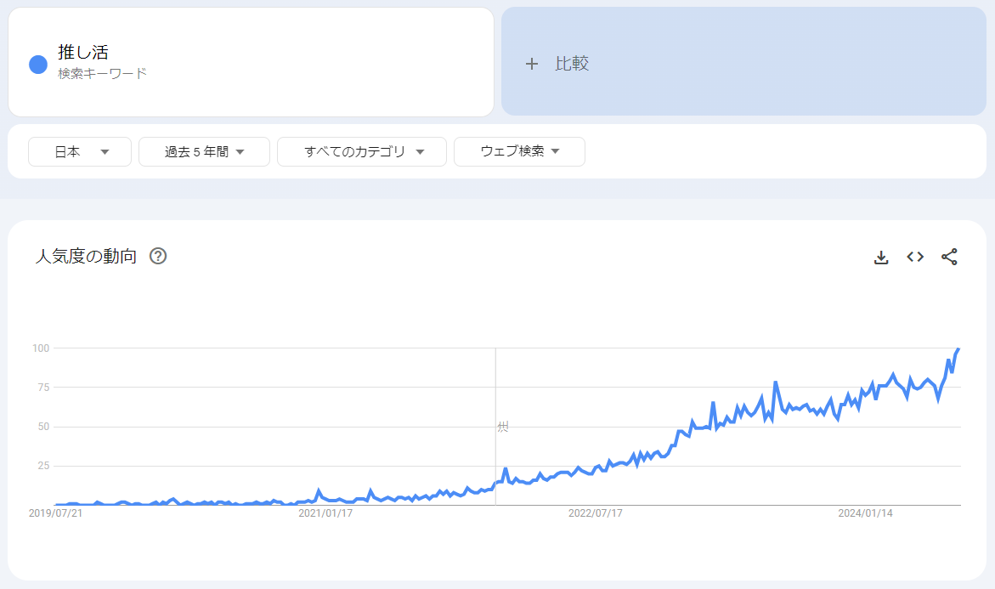This screenshot has width=995, height=589.
Task: Click the chart peak at 100
Action: [958, 348]
